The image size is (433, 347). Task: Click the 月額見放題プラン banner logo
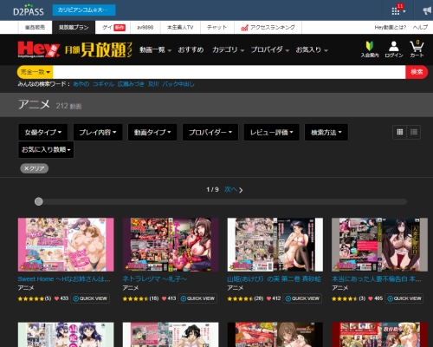(98, 49)
